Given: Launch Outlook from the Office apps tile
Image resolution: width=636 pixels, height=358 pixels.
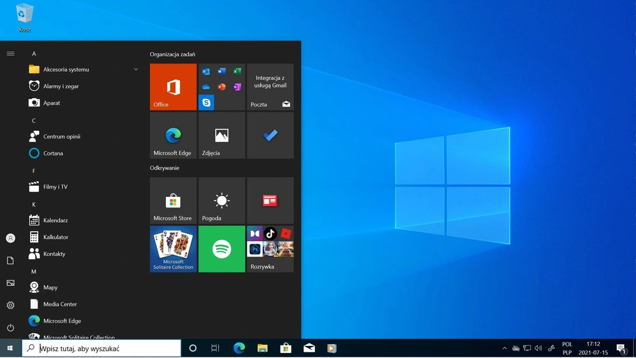Looking at the screenshot, I should [206, 72].
